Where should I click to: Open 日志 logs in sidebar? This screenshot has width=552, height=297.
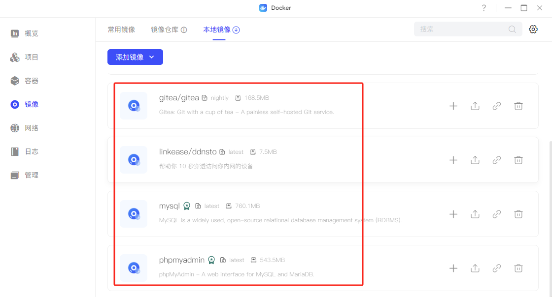point(24,151)
